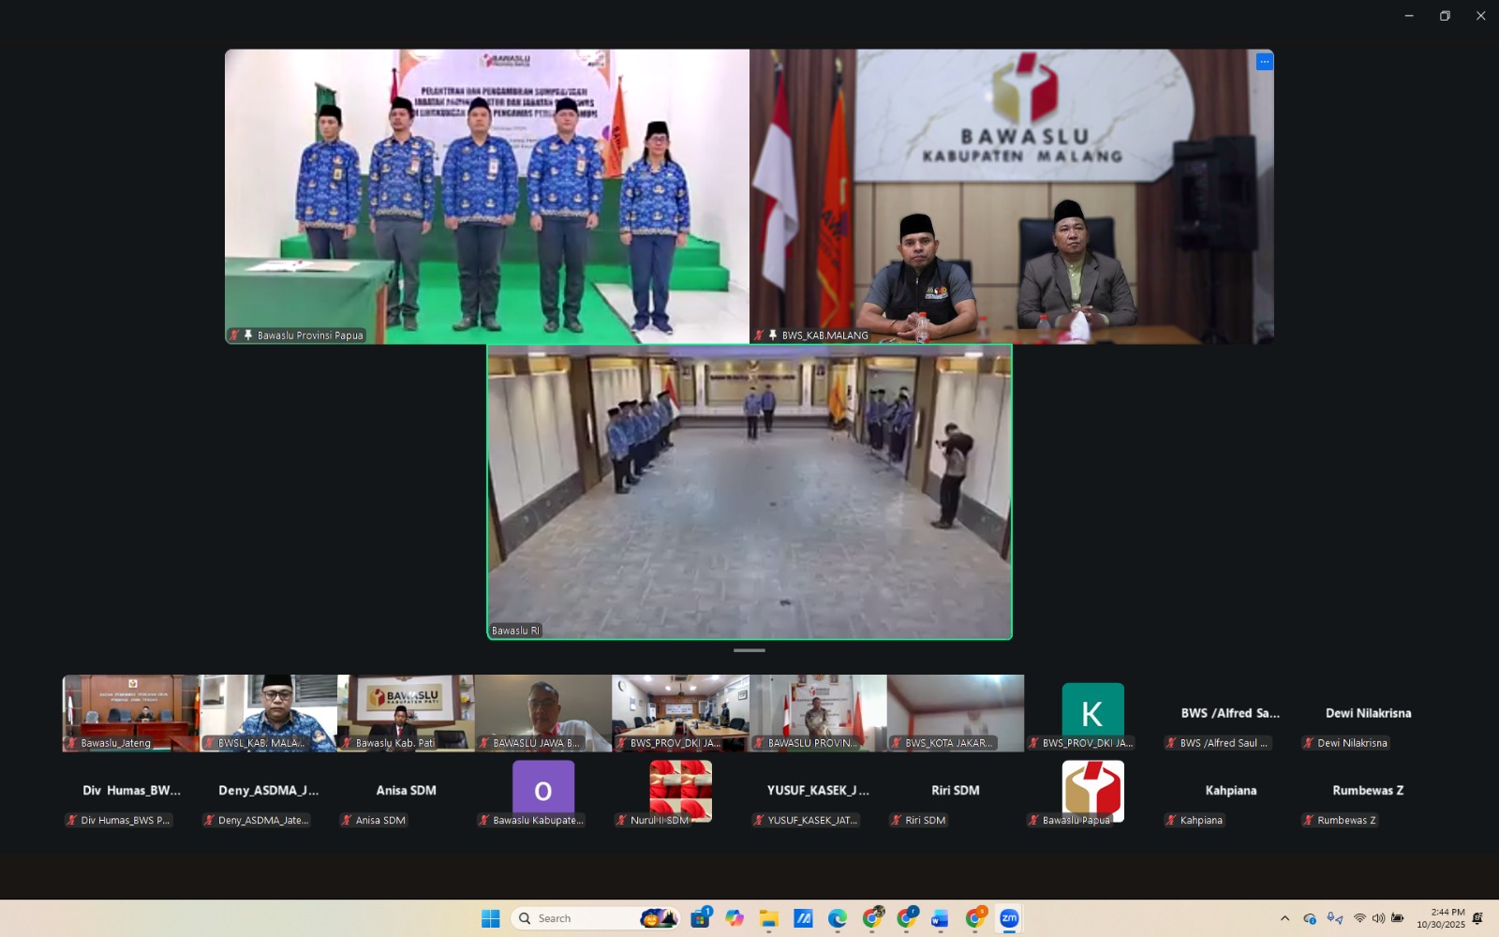Click the Zoom icon in the taskbar
The width and height of the screenshot is (1499, 937).
tap(1009, 918)
